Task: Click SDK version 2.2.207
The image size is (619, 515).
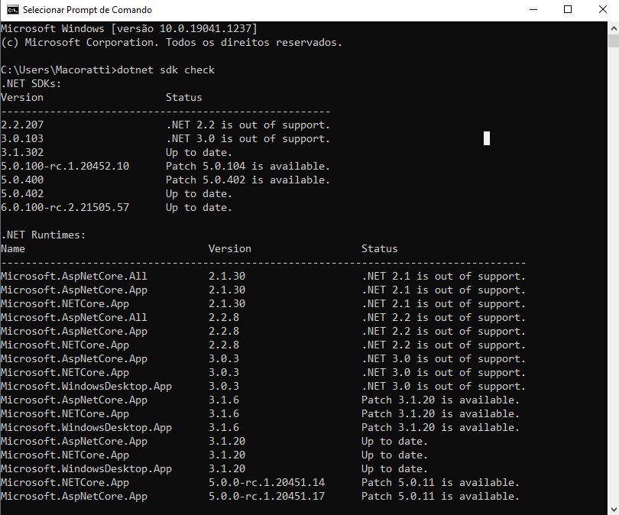Action: pos(22,125)
